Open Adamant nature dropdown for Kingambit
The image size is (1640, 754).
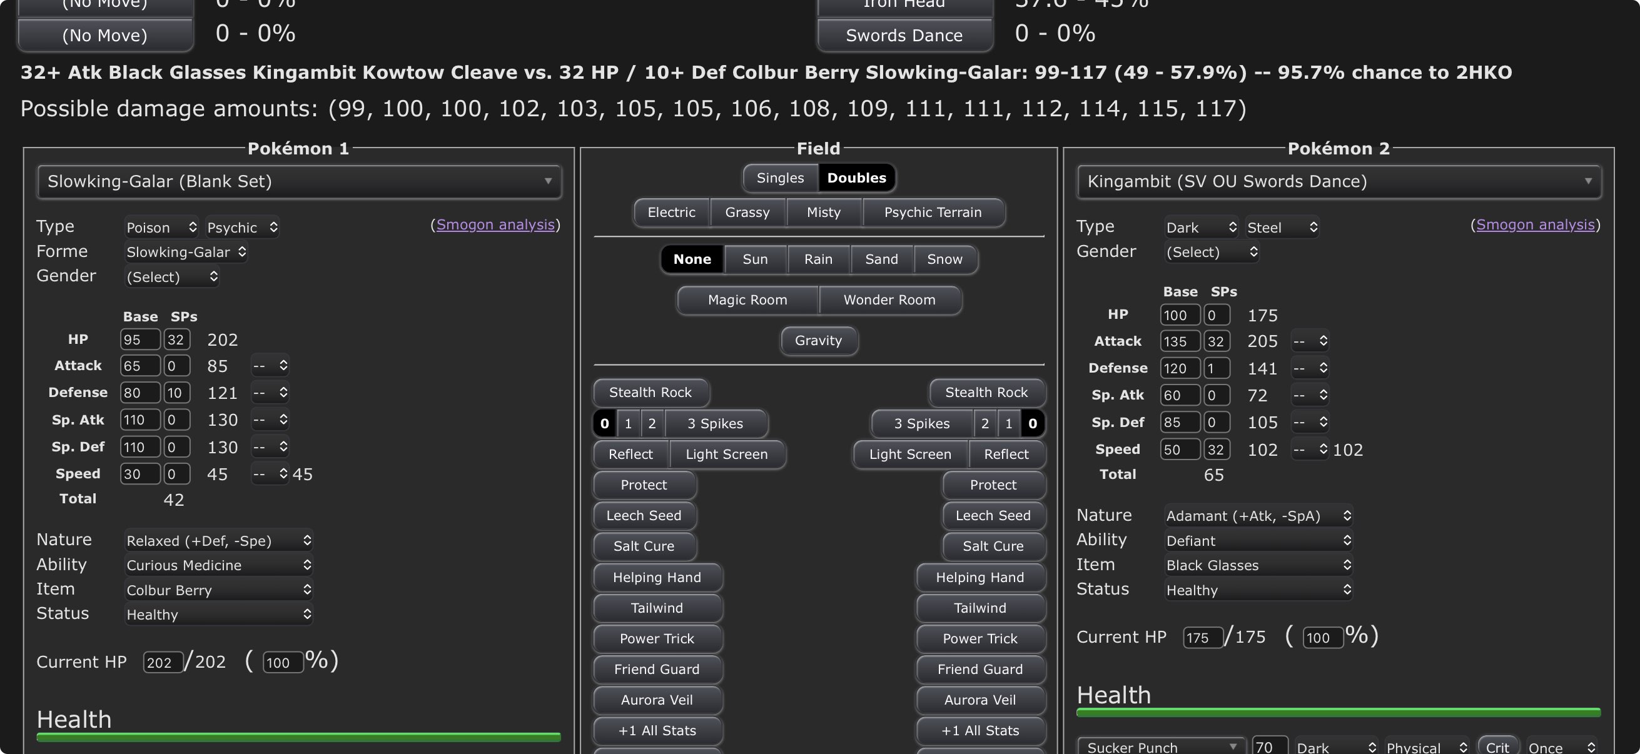click(x=1258, y=516)
